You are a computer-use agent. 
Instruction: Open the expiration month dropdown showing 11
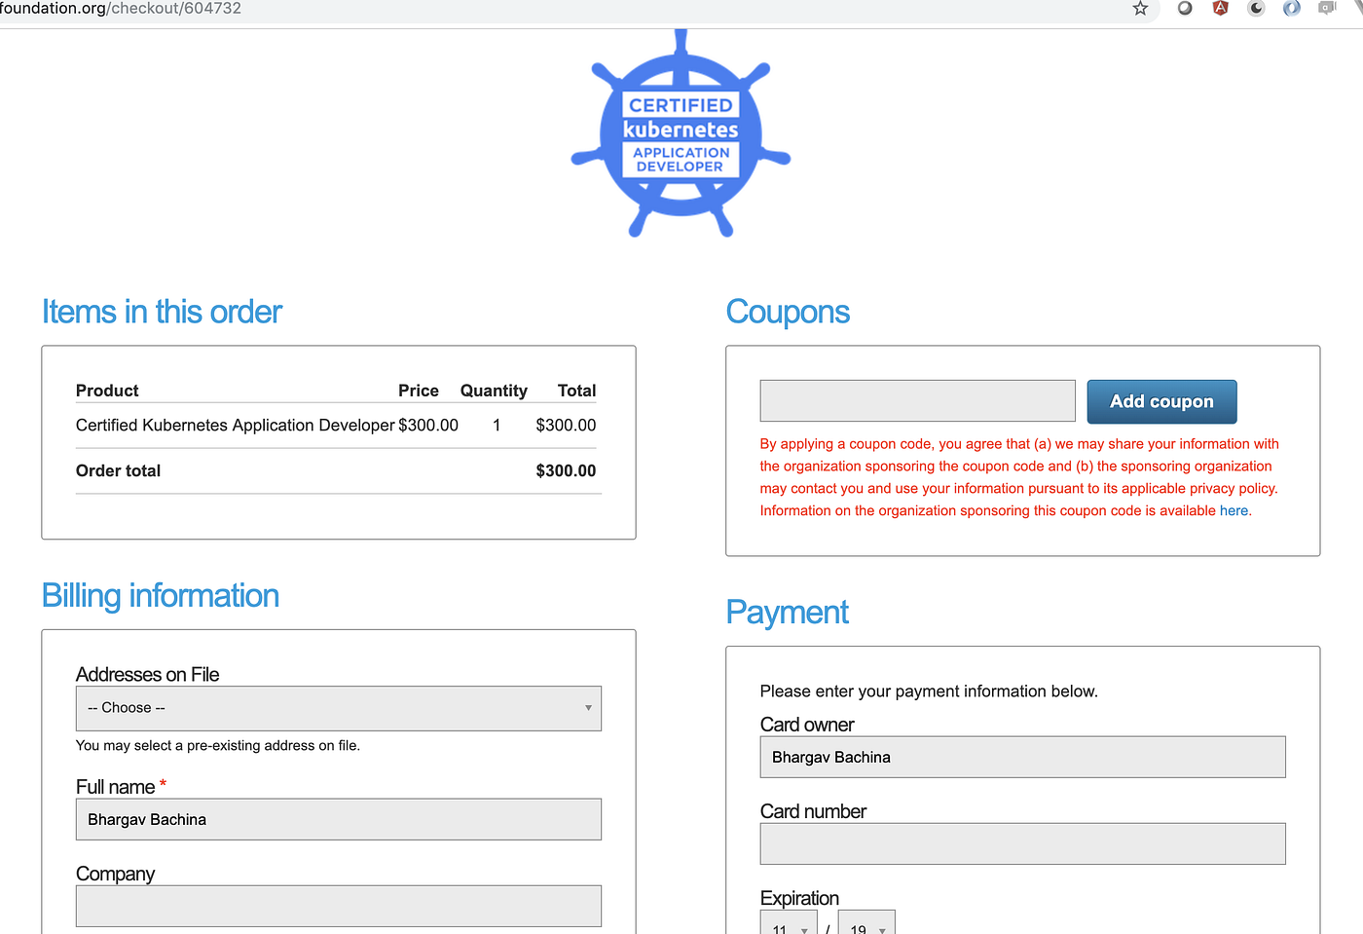(789, 922)
